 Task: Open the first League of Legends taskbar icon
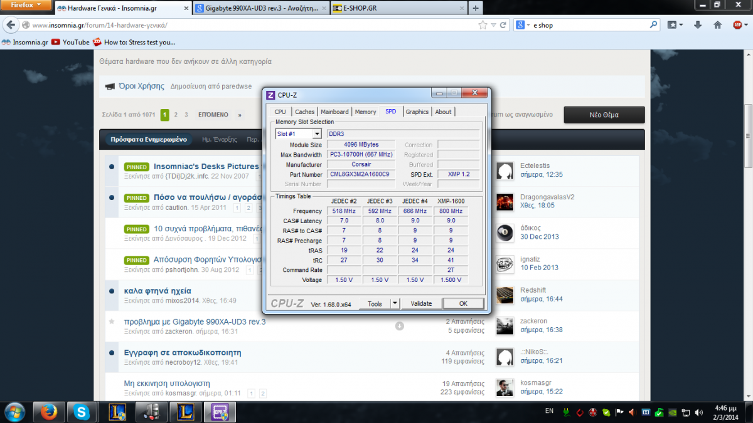tap(117, 412)
